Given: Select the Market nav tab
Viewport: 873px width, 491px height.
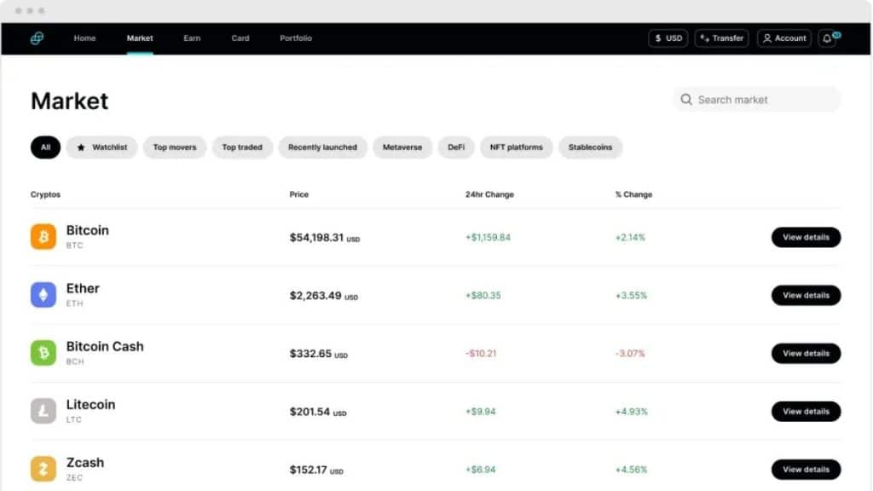Looking at the screenshot, I should coord(140,38).
